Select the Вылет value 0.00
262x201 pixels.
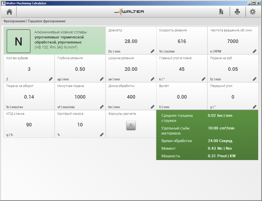coord(182,97)
